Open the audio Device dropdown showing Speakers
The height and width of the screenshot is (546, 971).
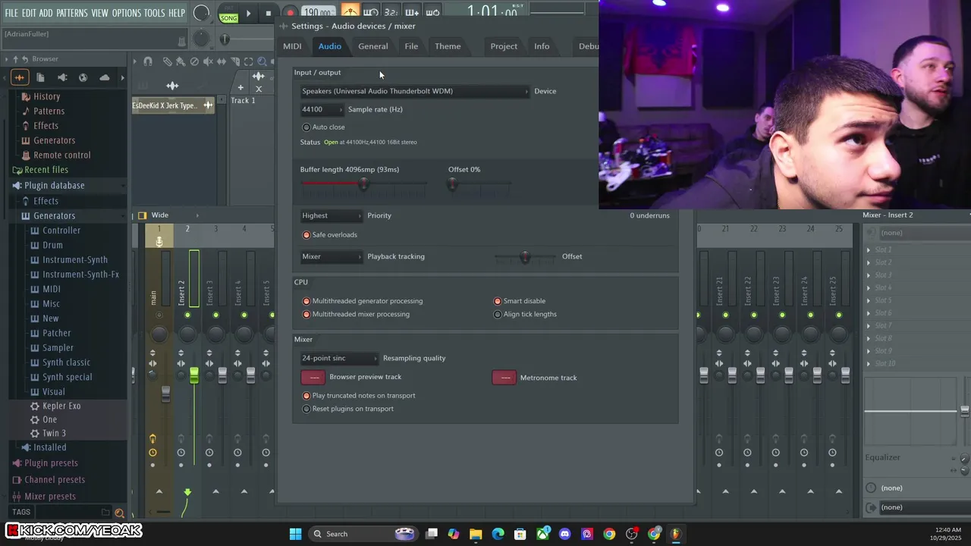point(415,91)
